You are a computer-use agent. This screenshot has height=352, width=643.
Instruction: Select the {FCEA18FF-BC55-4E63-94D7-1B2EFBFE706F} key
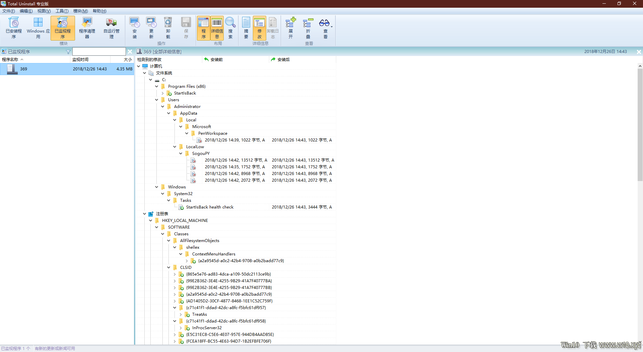229,341
